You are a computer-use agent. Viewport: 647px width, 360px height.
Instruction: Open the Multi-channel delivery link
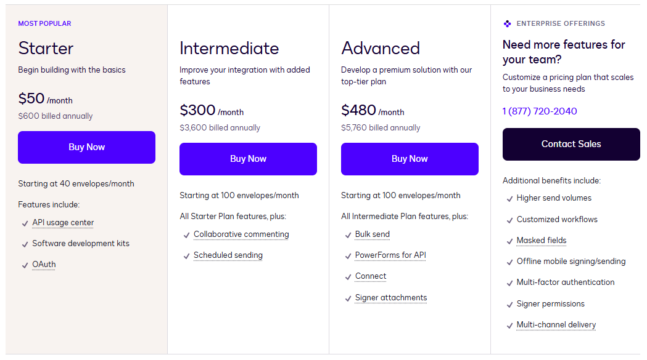click(x=556, y=325)
